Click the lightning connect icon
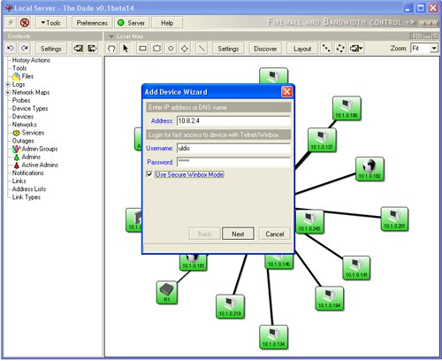The height and width of the screenshot is (361, 442). click(x=11, y=22)
